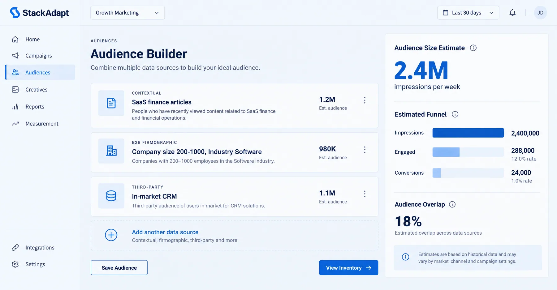Open Campaigns in the sidebar
This screenshot has height=290, width=557.
40,56
